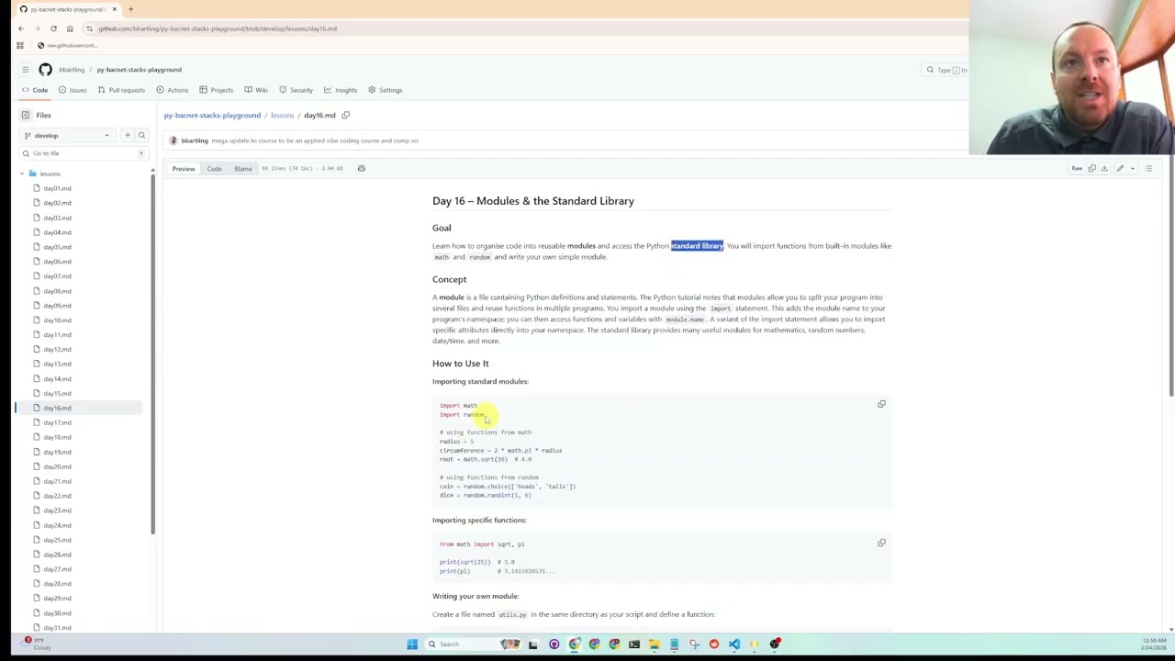Viewport: 1175px width, 661px height.
Task: Copy raw file contents icon
Action: coord(1091,168)
